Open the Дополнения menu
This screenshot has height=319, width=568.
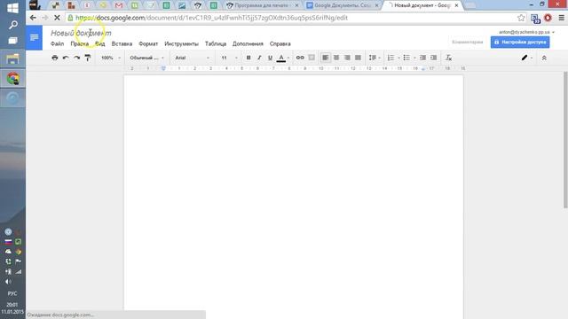248,43
